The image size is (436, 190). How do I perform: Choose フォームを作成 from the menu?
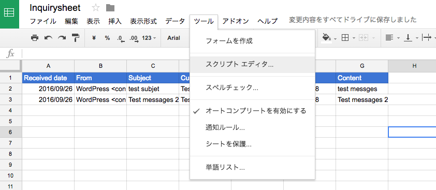(253, 41)
